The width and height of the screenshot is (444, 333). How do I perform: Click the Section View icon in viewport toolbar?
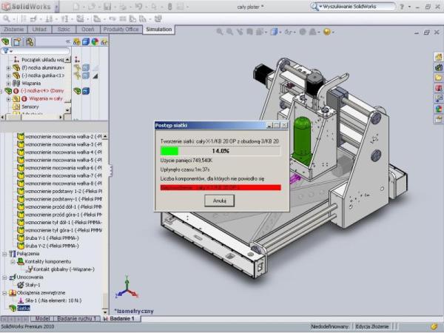250,32
